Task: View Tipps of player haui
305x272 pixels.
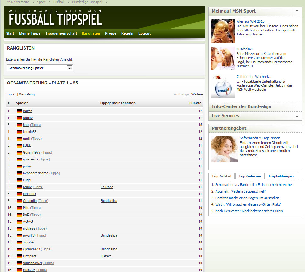Action: [x=35, y=125]
